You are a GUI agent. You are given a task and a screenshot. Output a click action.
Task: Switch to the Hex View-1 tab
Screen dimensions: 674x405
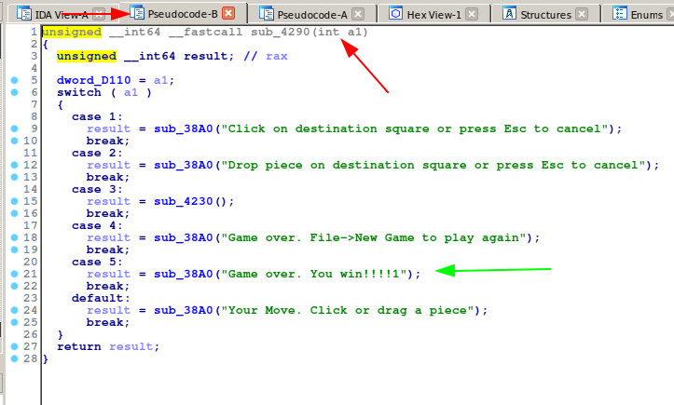coord(433,14)
